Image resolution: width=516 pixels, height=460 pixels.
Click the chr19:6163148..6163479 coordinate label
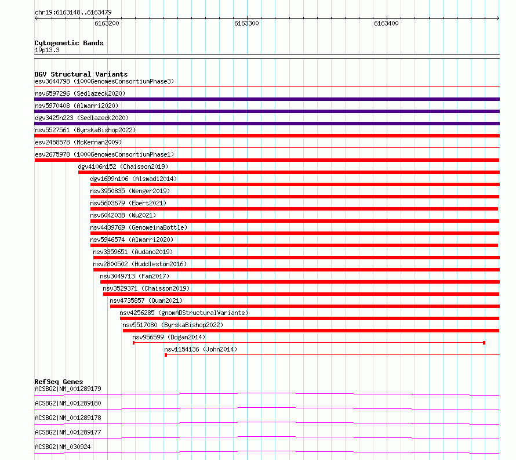click(73, 12)
